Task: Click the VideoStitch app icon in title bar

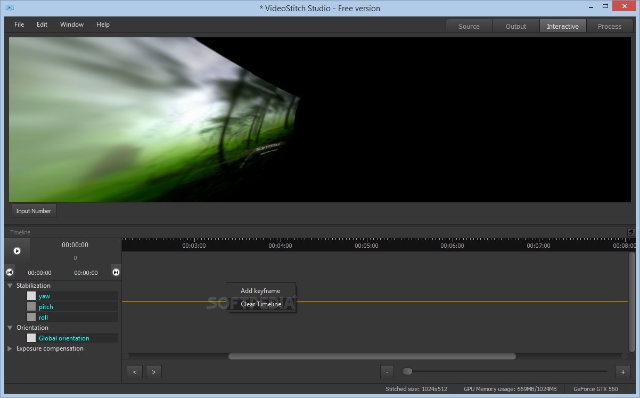Action: click(x=10, y=8)
